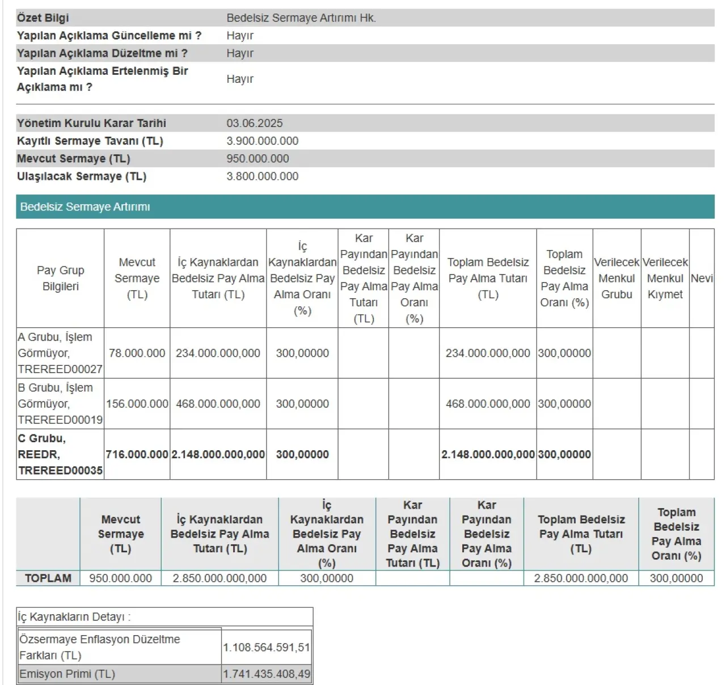Select the A Grubu TREREED00027 row cell
Viewport: 726px width, 685px height.
point(60,353)
